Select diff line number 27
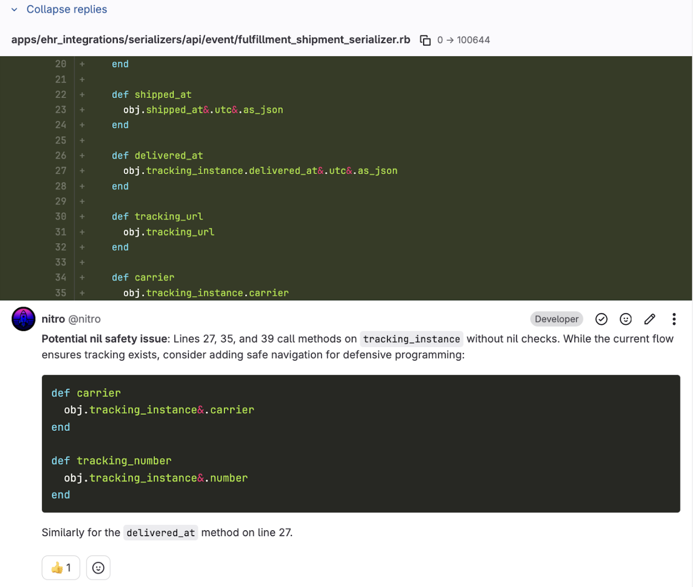This screenshot has height=587, width=694. 61,171
